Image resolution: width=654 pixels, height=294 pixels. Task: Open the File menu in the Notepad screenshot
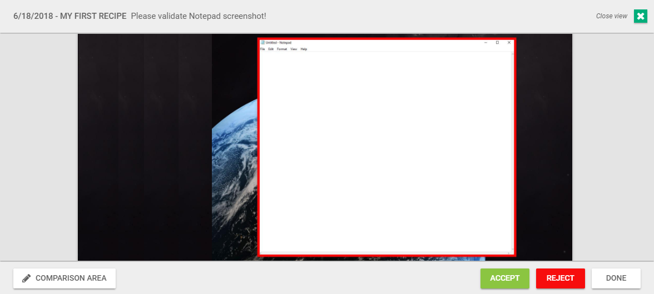262,49
